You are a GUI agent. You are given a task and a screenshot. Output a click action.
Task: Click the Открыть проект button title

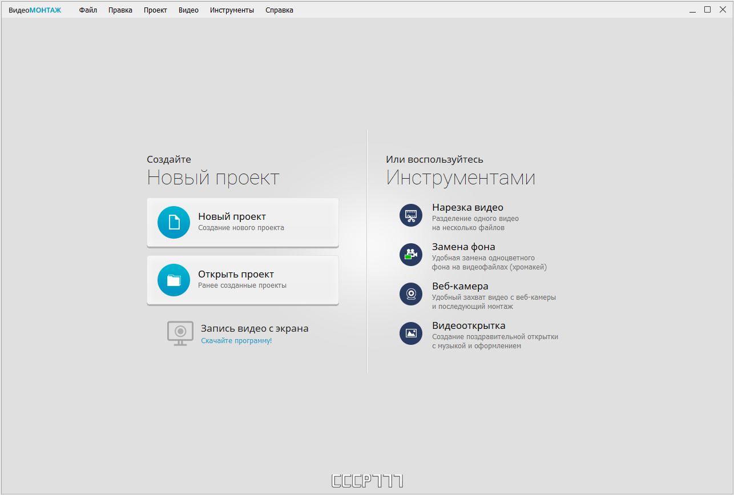(x=236, y=274)
